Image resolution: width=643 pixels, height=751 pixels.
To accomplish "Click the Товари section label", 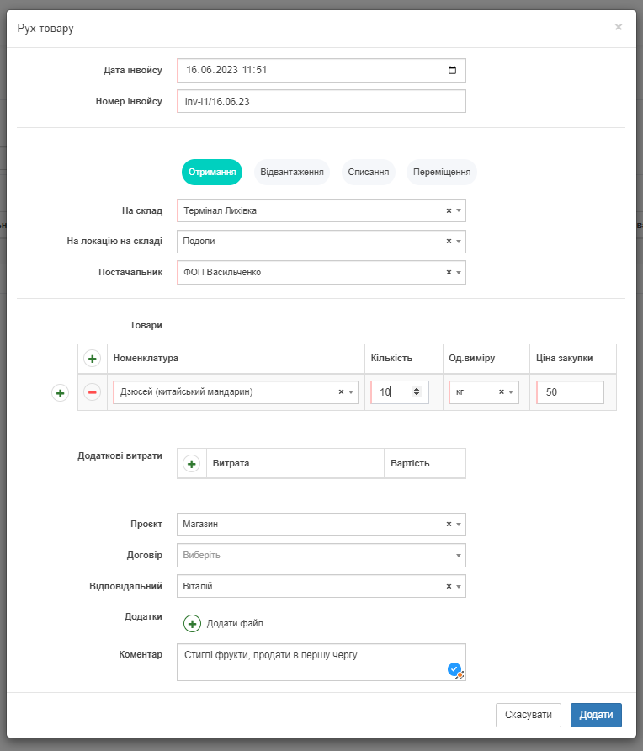I will 146,325.
